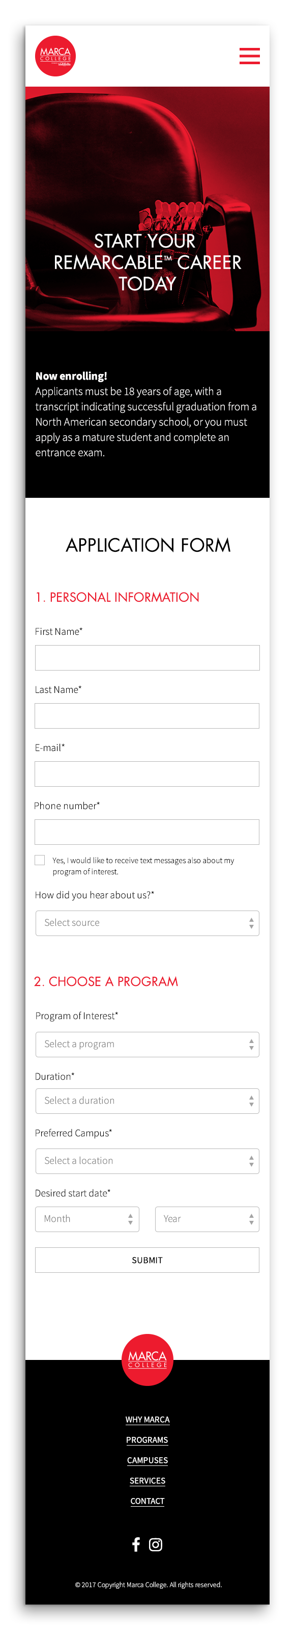Open the Instagram icon in footer
This screenshot has height=1630, width=295.
tap(156, 1544)
